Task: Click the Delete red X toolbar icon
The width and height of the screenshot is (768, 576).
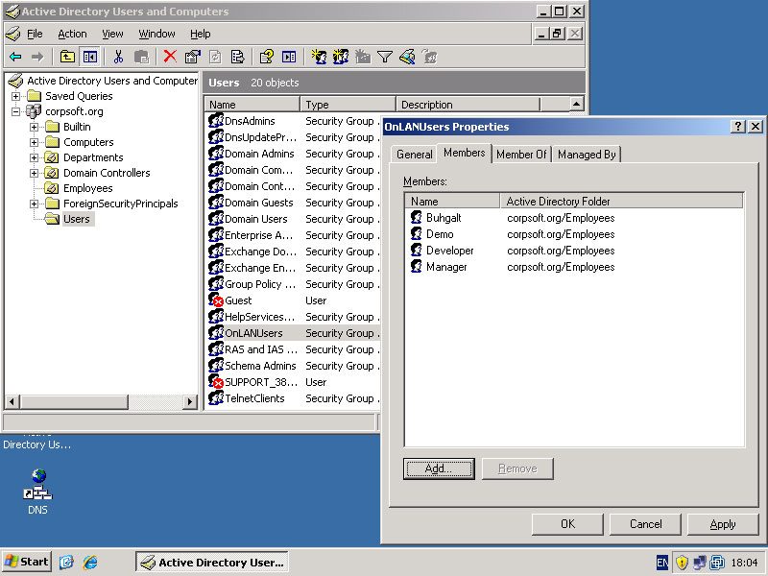Action: pos(170,58)
